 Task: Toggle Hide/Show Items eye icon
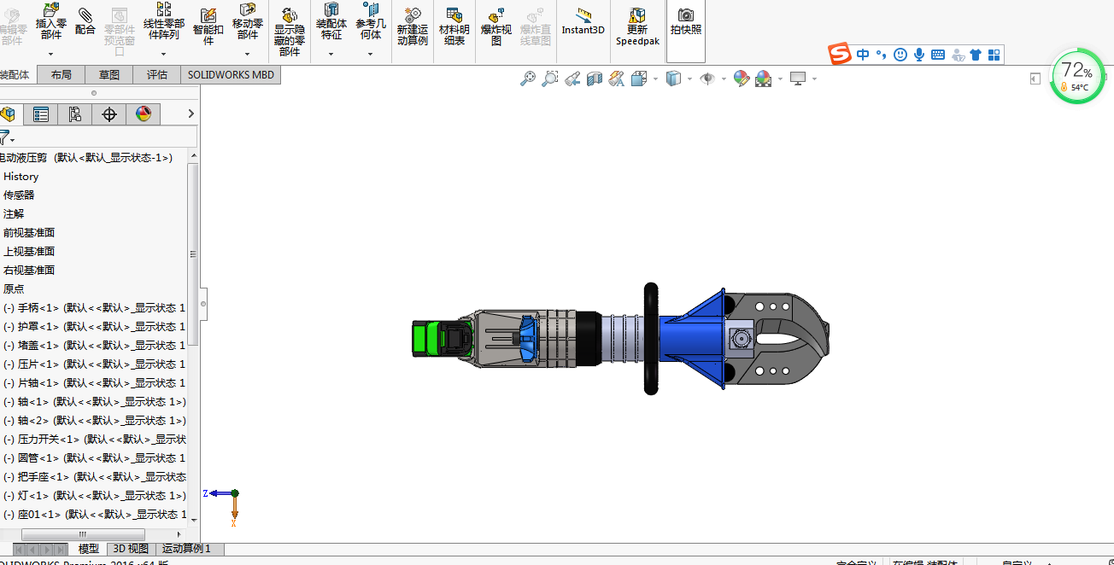[x=707, y=79]
